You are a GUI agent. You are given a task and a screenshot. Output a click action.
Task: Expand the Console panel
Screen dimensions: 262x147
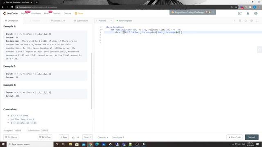click(x=103, y=137)
